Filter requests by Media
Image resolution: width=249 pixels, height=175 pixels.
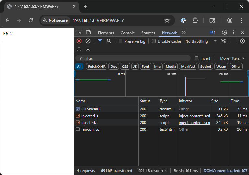171,67
